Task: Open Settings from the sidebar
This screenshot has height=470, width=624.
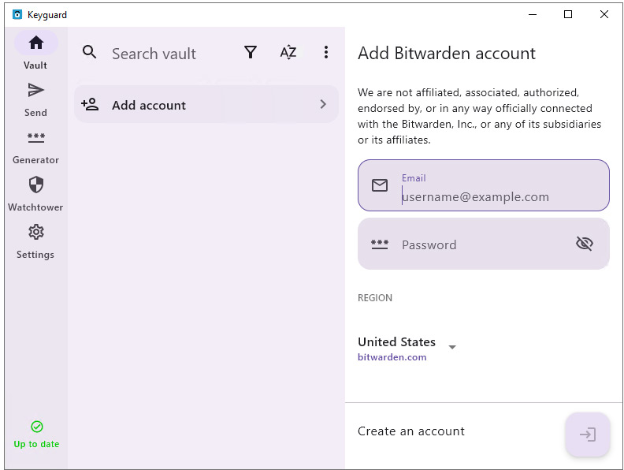Action: (x=35, y=242)
